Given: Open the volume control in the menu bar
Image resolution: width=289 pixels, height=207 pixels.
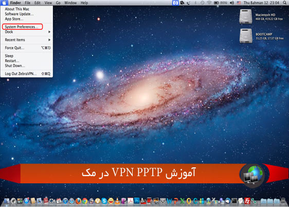Looking at the screenshot, I should pos(232,3).
